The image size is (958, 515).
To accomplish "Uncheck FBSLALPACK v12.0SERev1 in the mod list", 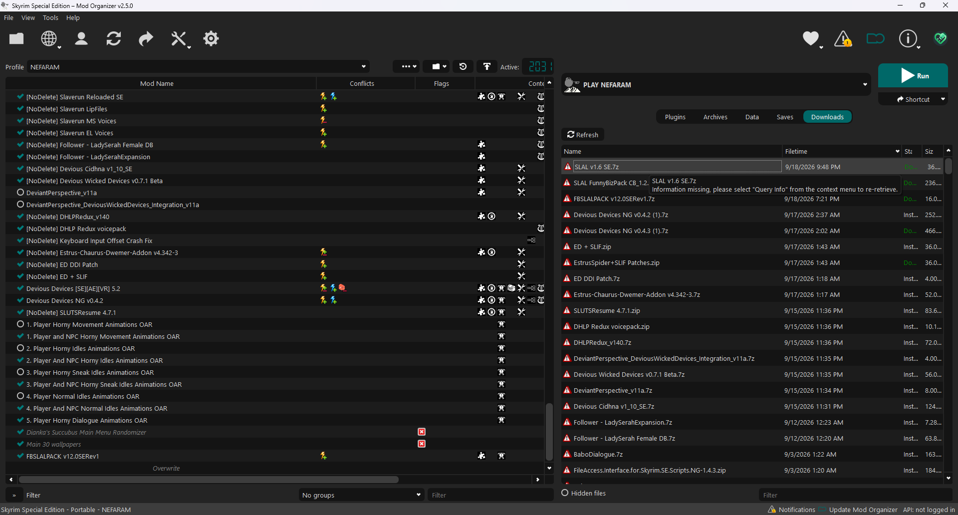I will click(x=20, y=456).
